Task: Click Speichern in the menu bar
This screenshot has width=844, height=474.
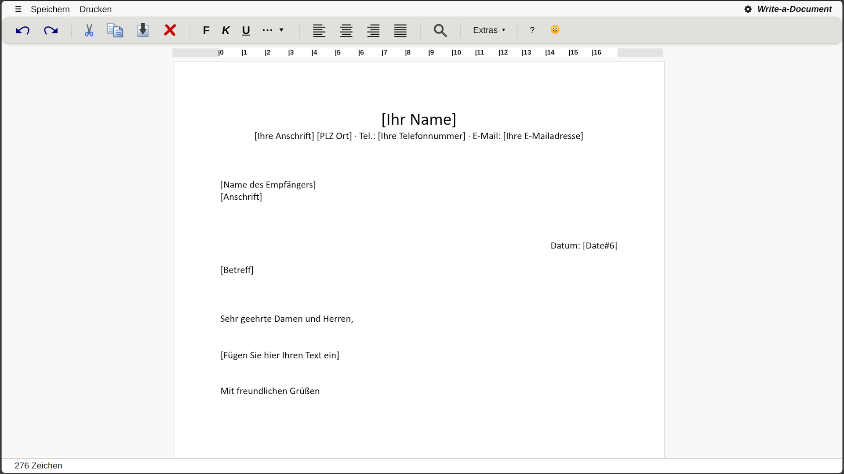Action: click(50, 9)
